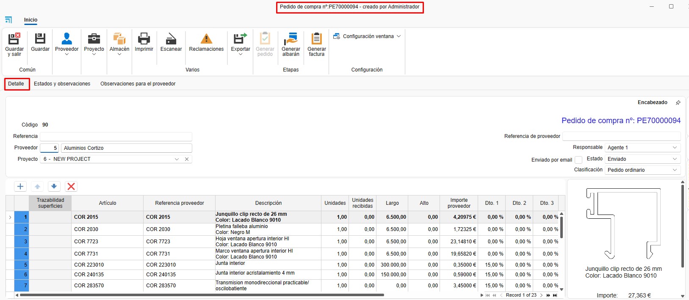Image resolution: width=689 pixels, height=300 pixels.
Task: Pin the Encabezado panel
Action: [x=678, y=103]
